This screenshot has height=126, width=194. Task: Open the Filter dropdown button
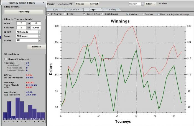[x=150, y=4]
